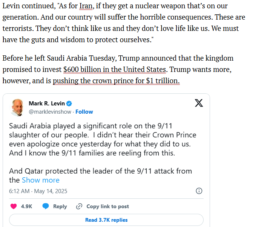Click the blue reply bubble icon
The width and height of the screenshot is (253, 227).
46,206
